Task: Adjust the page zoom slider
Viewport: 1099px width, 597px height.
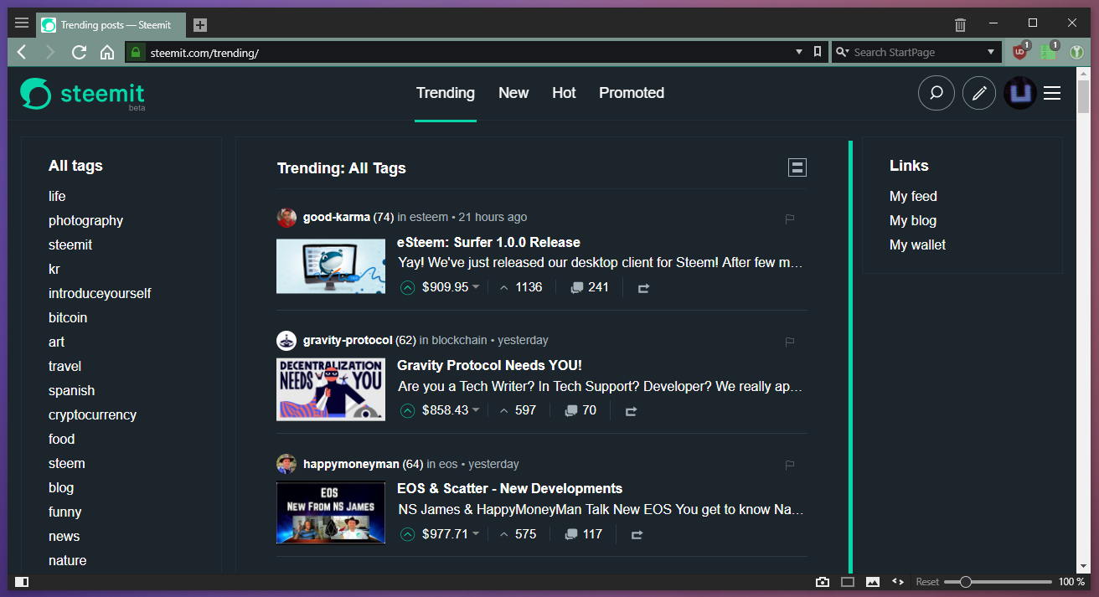Action: pyautogui.click(x=998, y=582)
